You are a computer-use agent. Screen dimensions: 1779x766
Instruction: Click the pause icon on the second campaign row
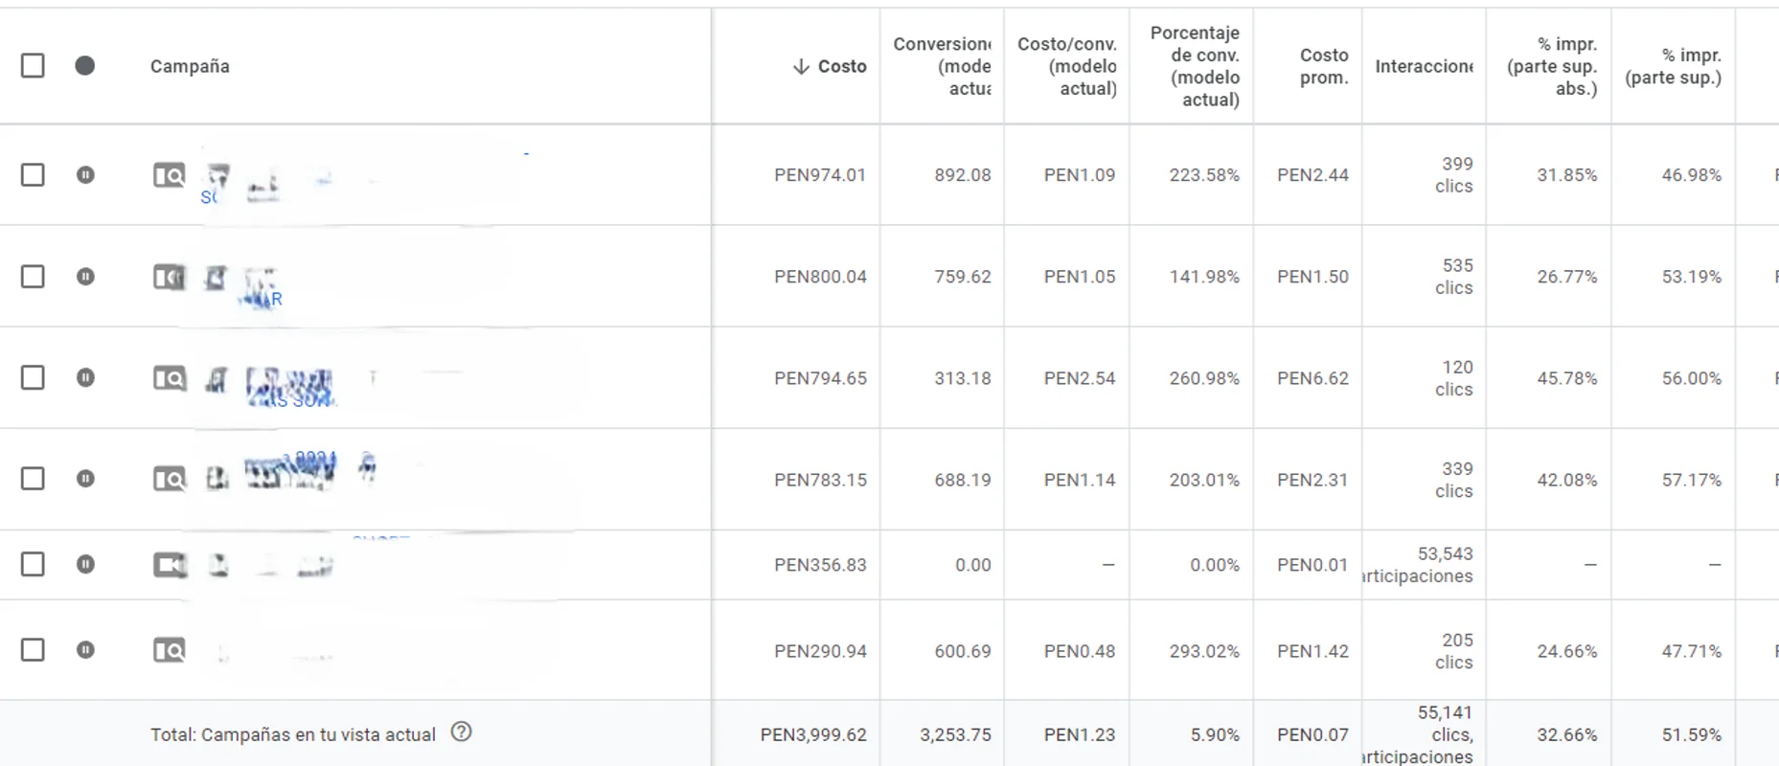[86, 277]
